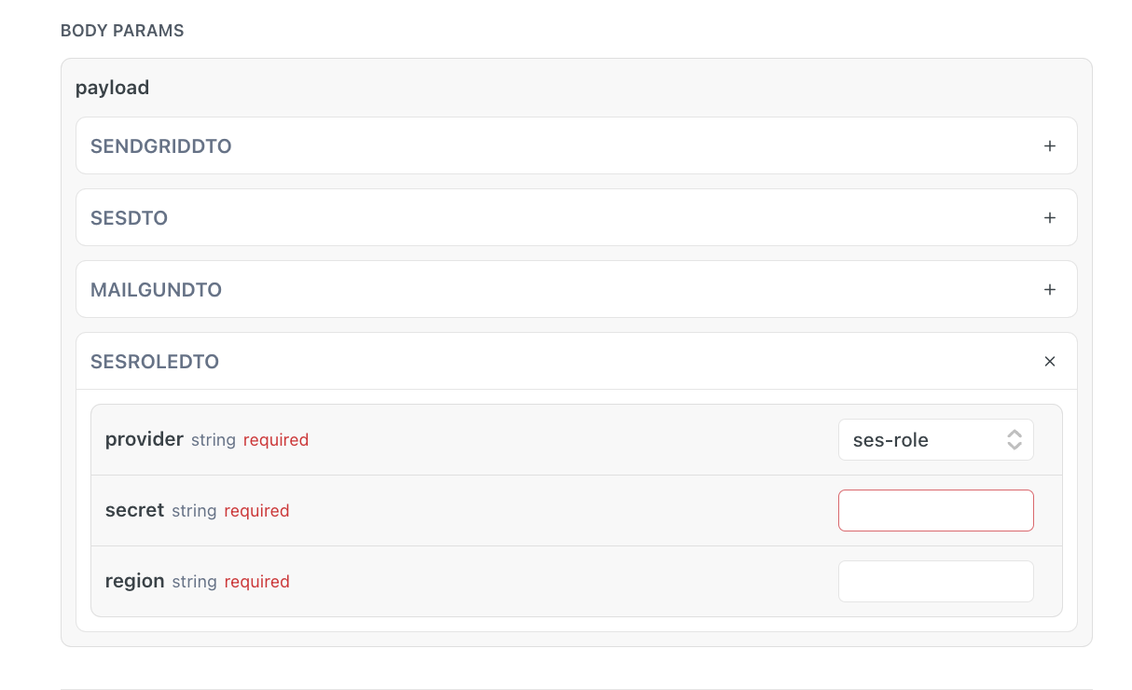Image resolution: width=1132 pixels, height=690 pixels.
Task: Click the SESROLEDTO header title
Action: point(155,362)
